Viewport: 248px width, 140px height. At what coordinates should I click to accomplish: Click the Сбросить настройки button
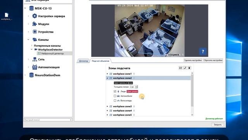pos(213,60)
